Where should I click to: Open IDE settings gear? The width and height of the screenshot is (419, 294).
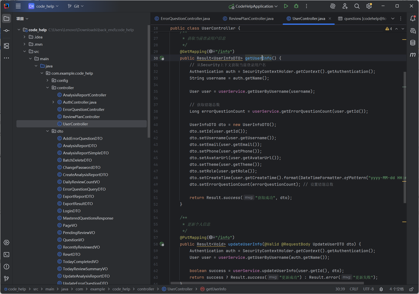tap(369, 6)
